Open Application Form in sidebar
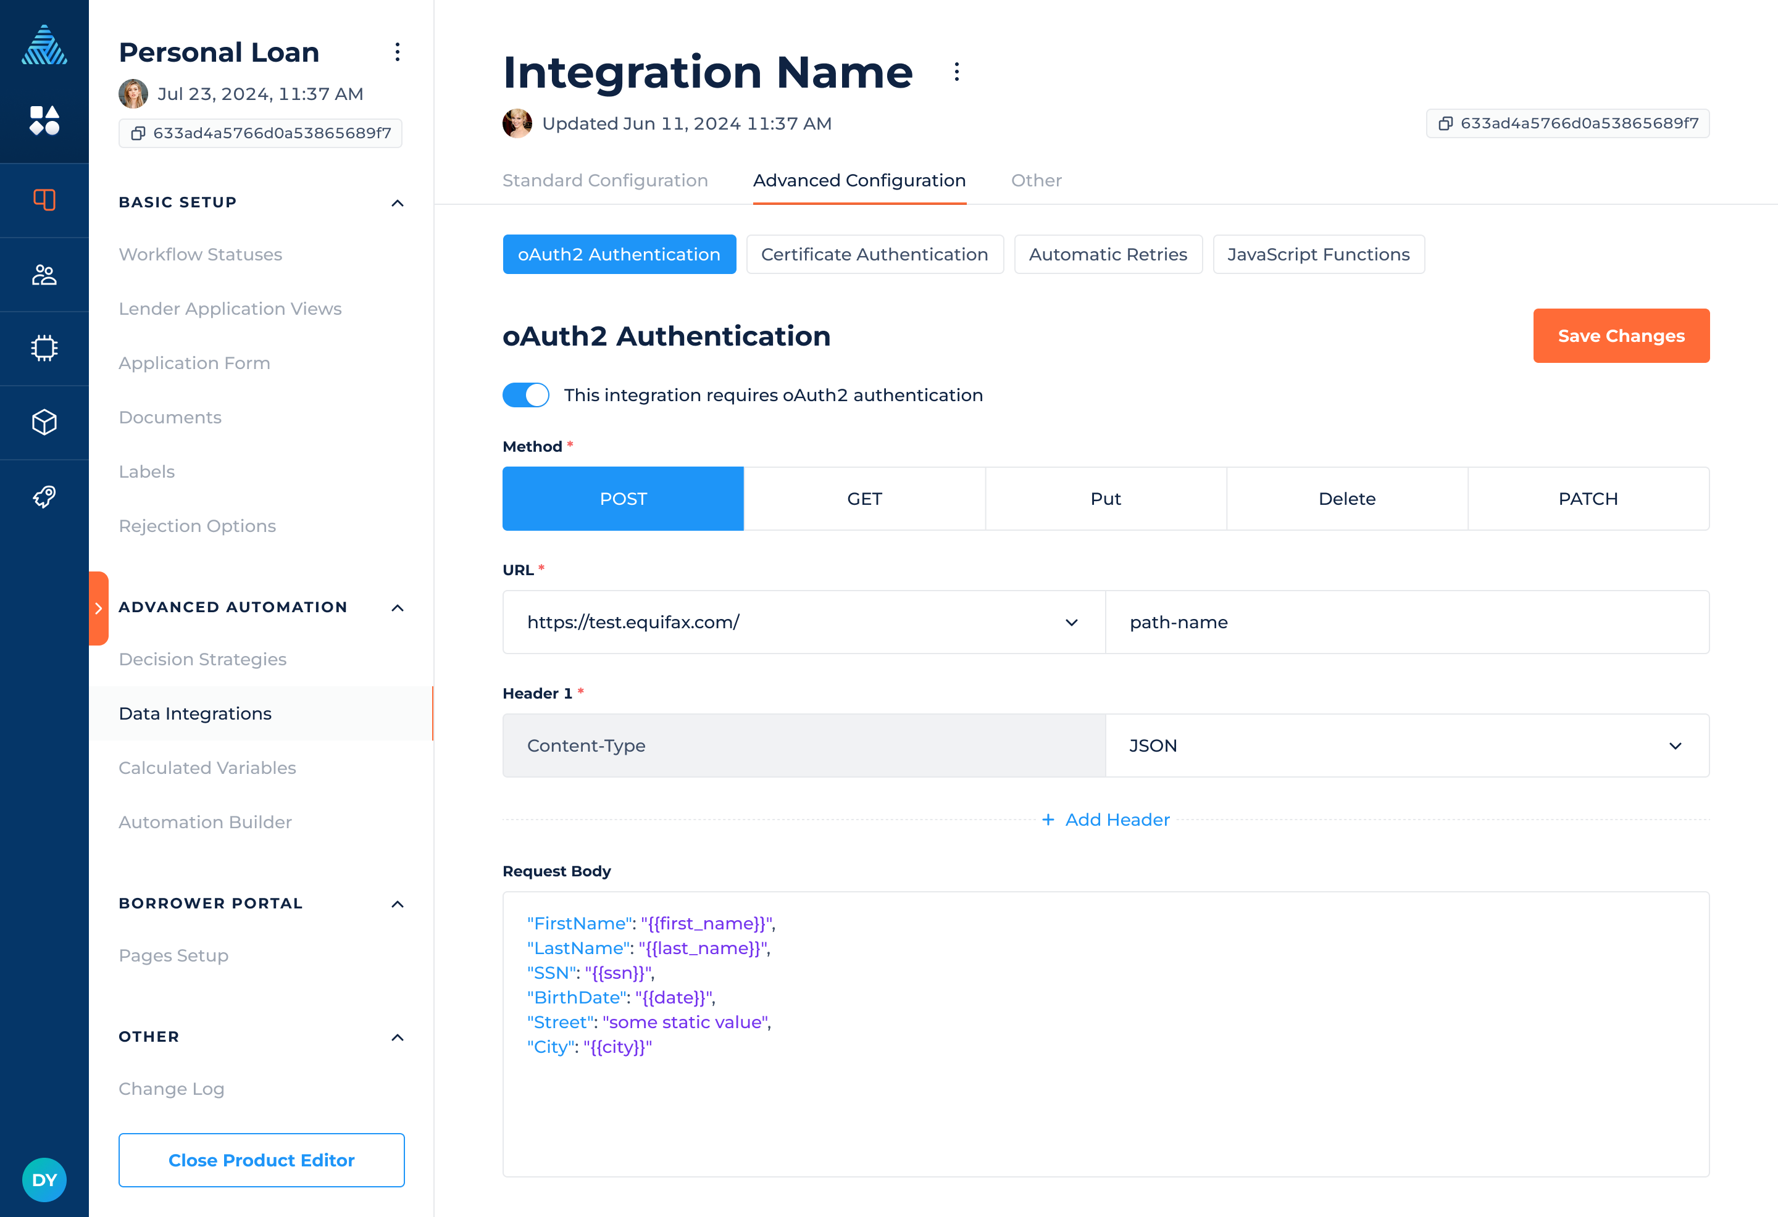The image size is (1778, 1217). coord(194,363)
